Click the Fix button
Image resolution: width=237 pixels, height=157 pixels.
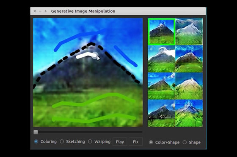136,142
